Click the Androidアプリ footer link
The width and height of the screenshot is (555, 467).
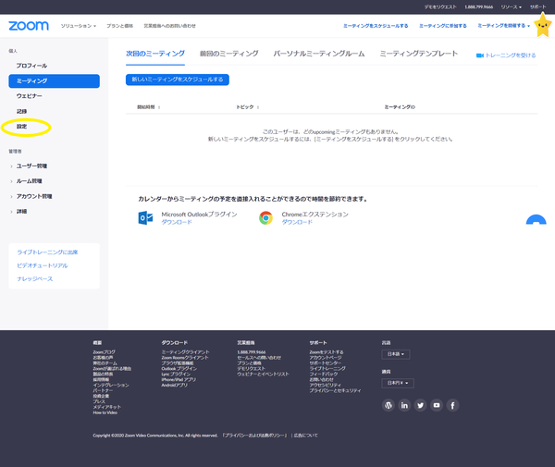point(174,385)
